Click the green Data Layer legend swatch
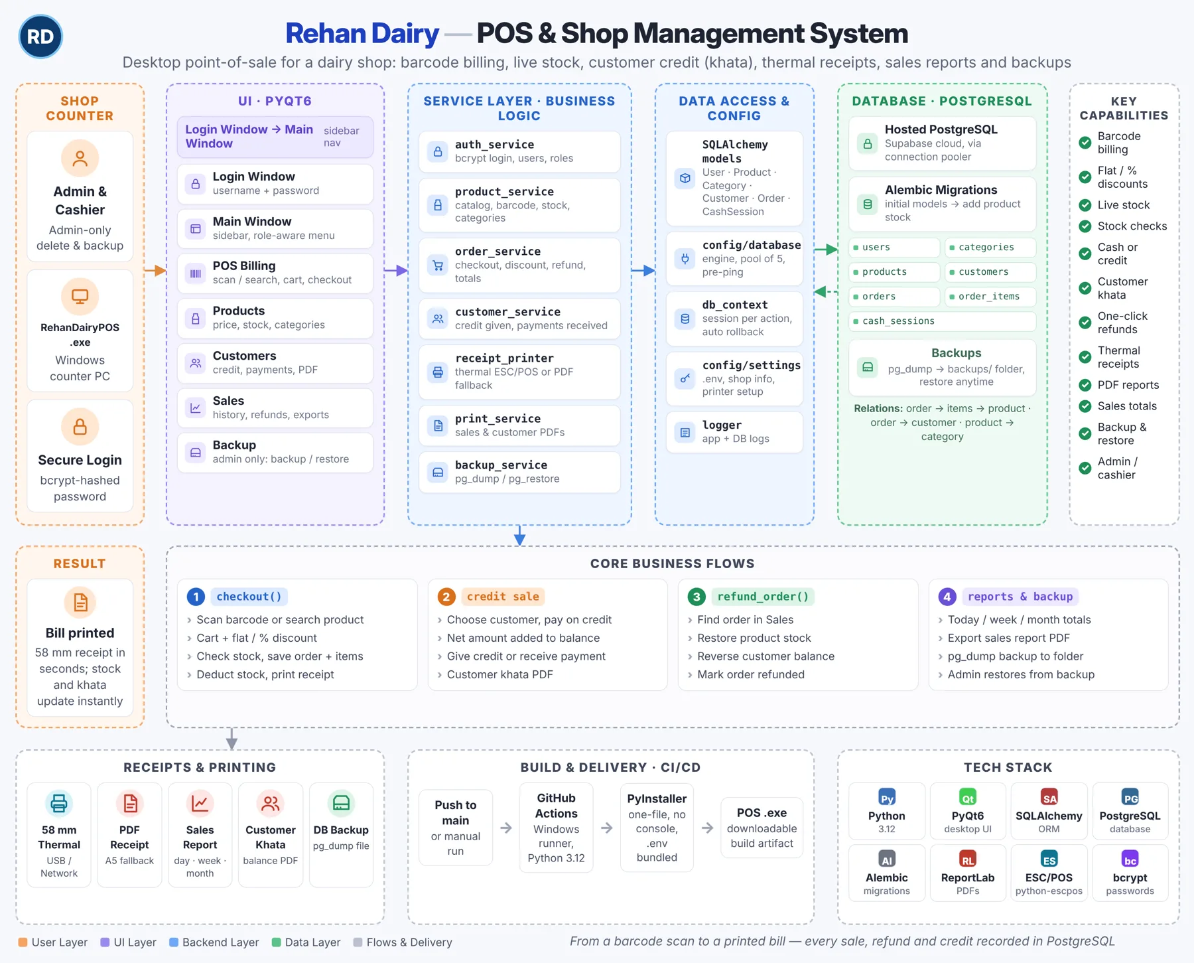1194x963 pixels. pyautogui.click(x=276, y=942)
